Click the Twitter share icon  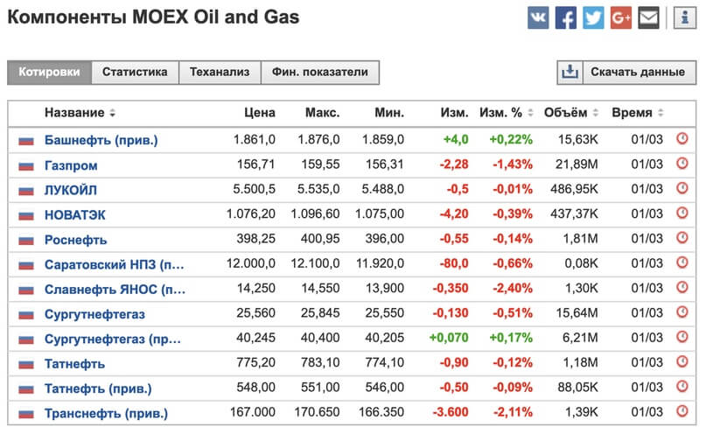pos(593,17)
